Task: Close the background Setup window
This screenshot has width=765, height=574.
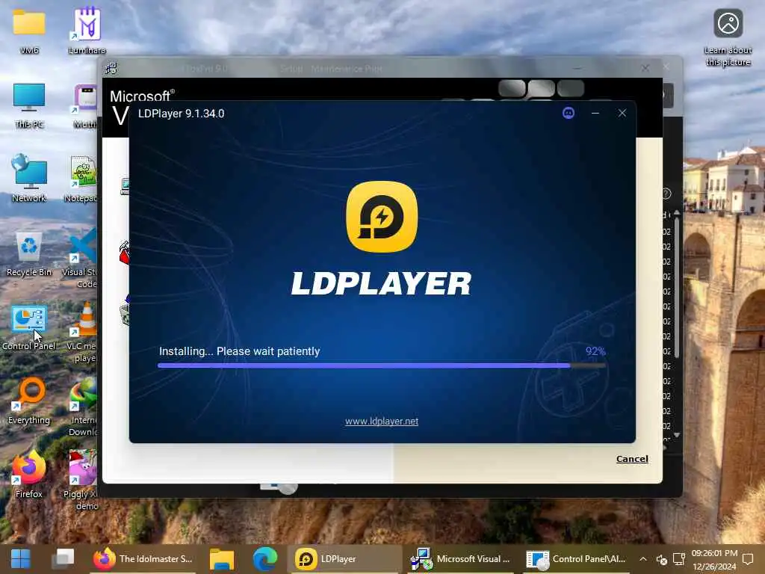Action: coord(645,68)
